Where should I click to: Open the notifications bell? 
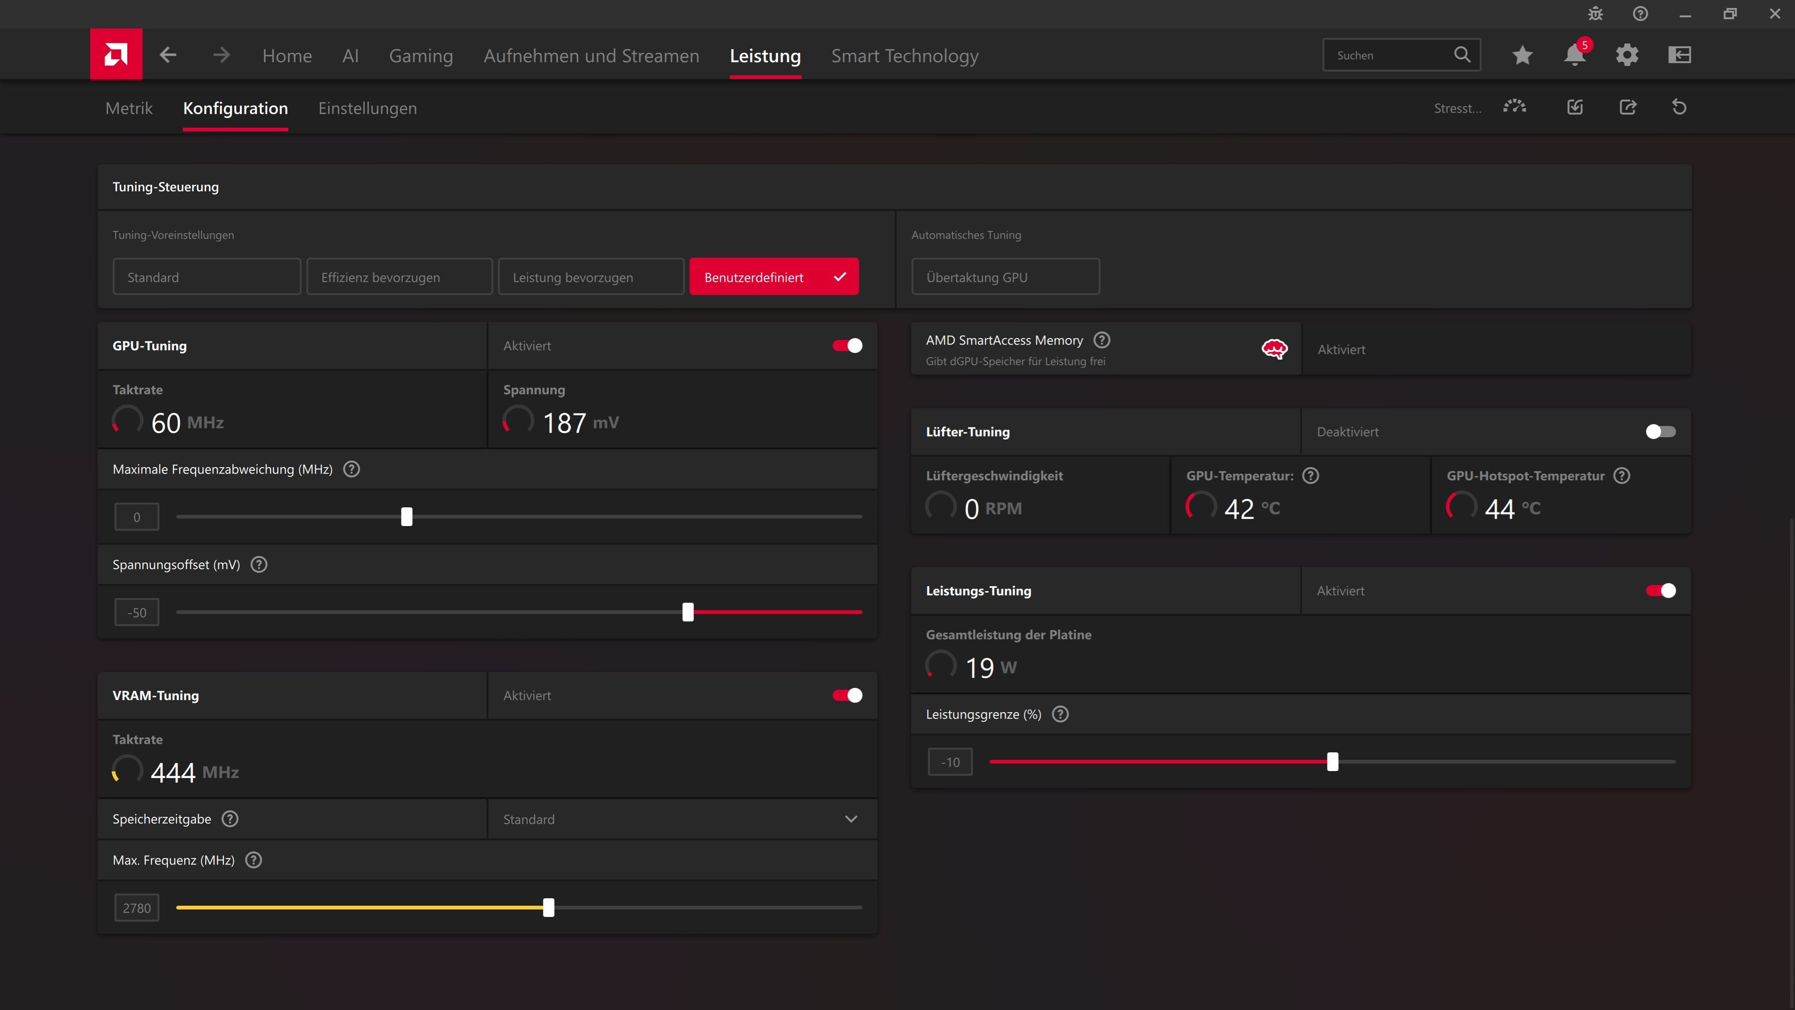[x=1574, y=55]
